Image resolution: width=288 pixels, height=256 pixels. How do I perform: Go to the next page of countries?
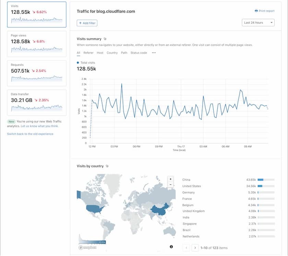click(195, 248)
